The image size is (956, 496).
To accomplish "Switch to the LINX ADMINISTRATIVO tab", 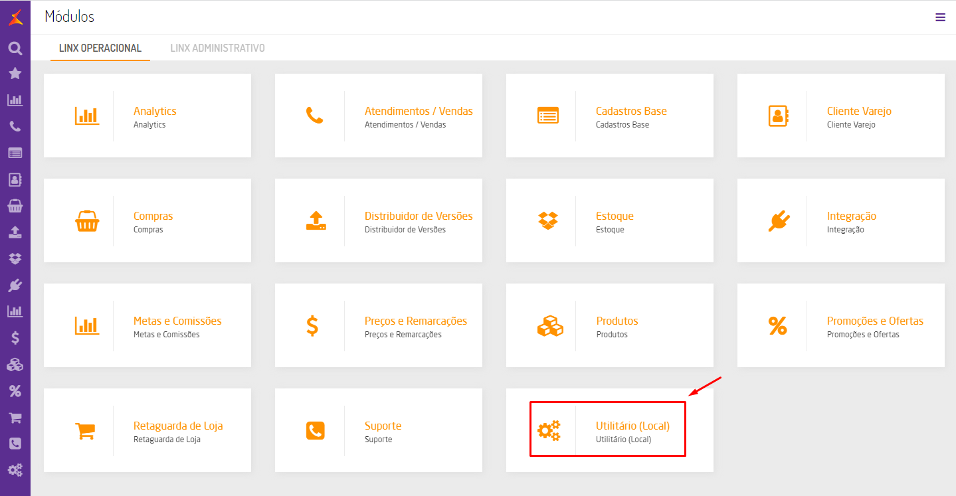I will pyautogui.click(x=217, y=48).
